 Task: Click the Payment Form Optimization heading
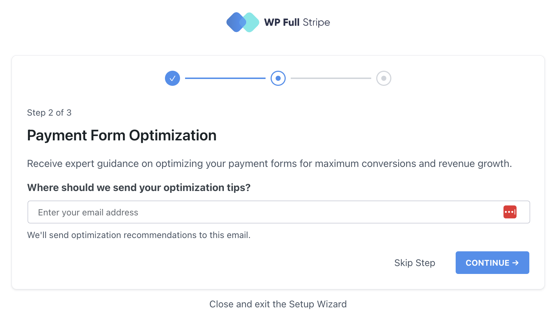pyautogui.click(x=121, y=135)
